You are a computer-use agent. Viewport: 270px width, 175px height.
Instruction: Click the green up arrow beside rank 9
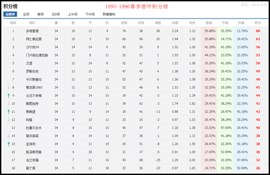8,95
